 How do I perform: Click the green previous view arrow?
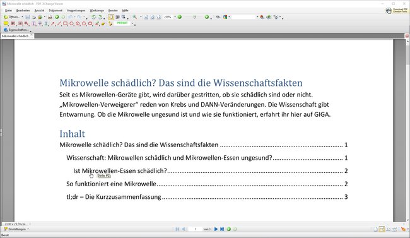[x=57, y=17]
